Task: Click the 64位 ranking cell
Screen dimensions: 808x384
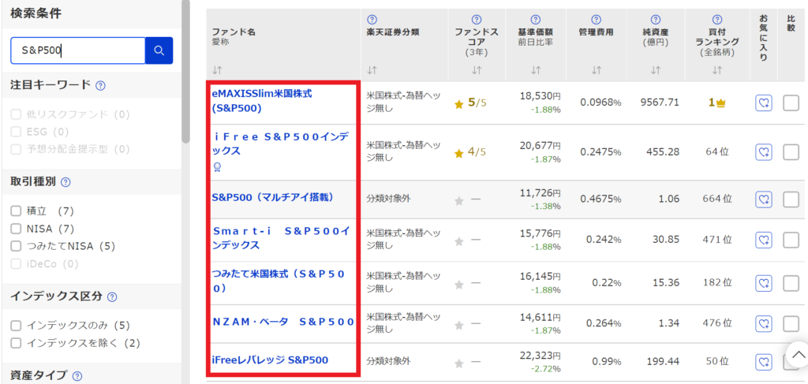Action: coord(718,152)
